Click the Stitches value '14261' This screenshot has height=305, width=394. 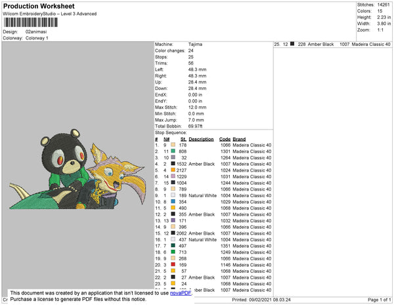[383, 5]
